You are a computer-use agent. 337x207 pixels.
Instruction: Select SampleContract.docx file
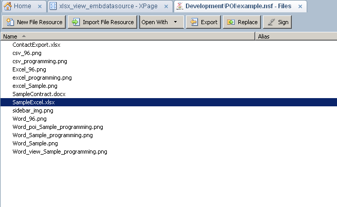39,94
